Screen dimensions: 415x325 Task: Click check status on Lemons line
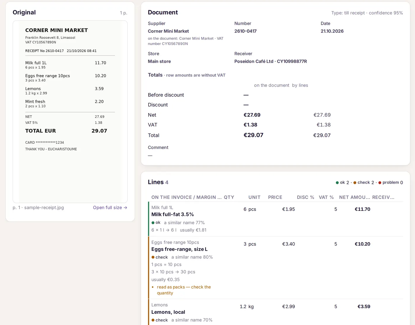pyautogui.click(x=159, y=320)
